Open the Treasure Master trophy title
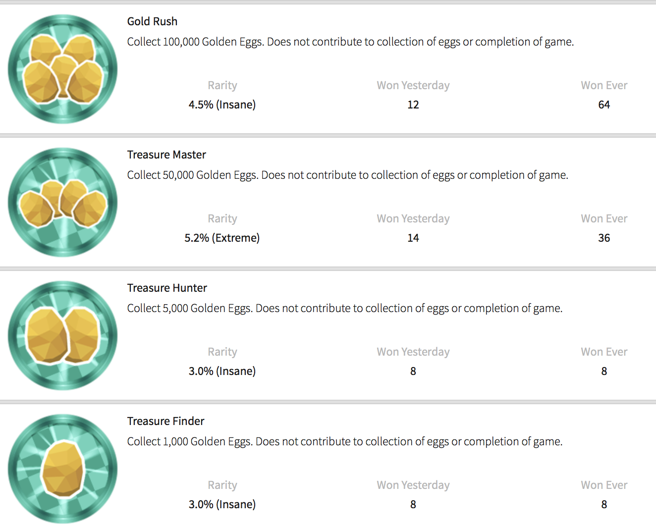Viewport: 656px width, 532px height. click(166, 155)
